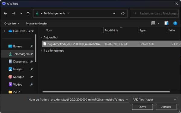Go forward with the right arrow
Screen dimensions: 181x113
(x=14, y=14)
